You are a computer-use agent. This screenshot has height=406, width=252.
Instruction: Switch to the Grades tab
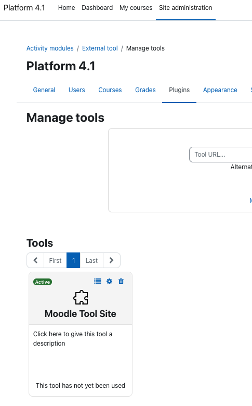[145, 90]
